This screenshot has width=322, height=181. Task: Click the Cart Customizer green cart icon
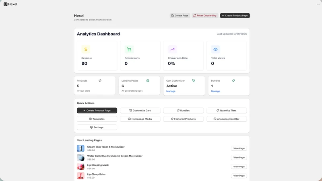194,81
